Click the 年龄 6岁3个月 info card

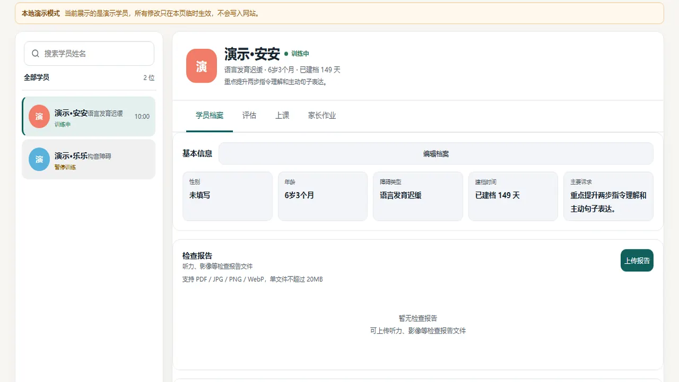click(x=323, y=196)
